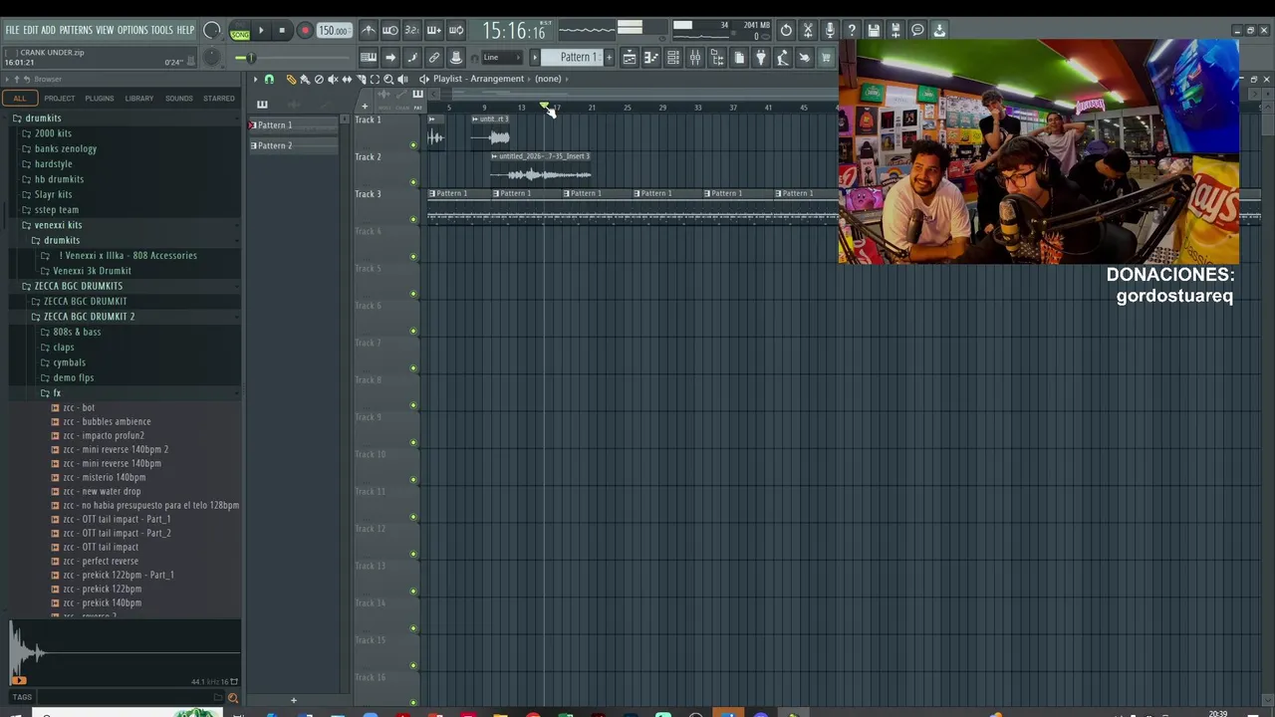Save the project with floppy icon
The image size is (1275, 717).
(874, 31)
